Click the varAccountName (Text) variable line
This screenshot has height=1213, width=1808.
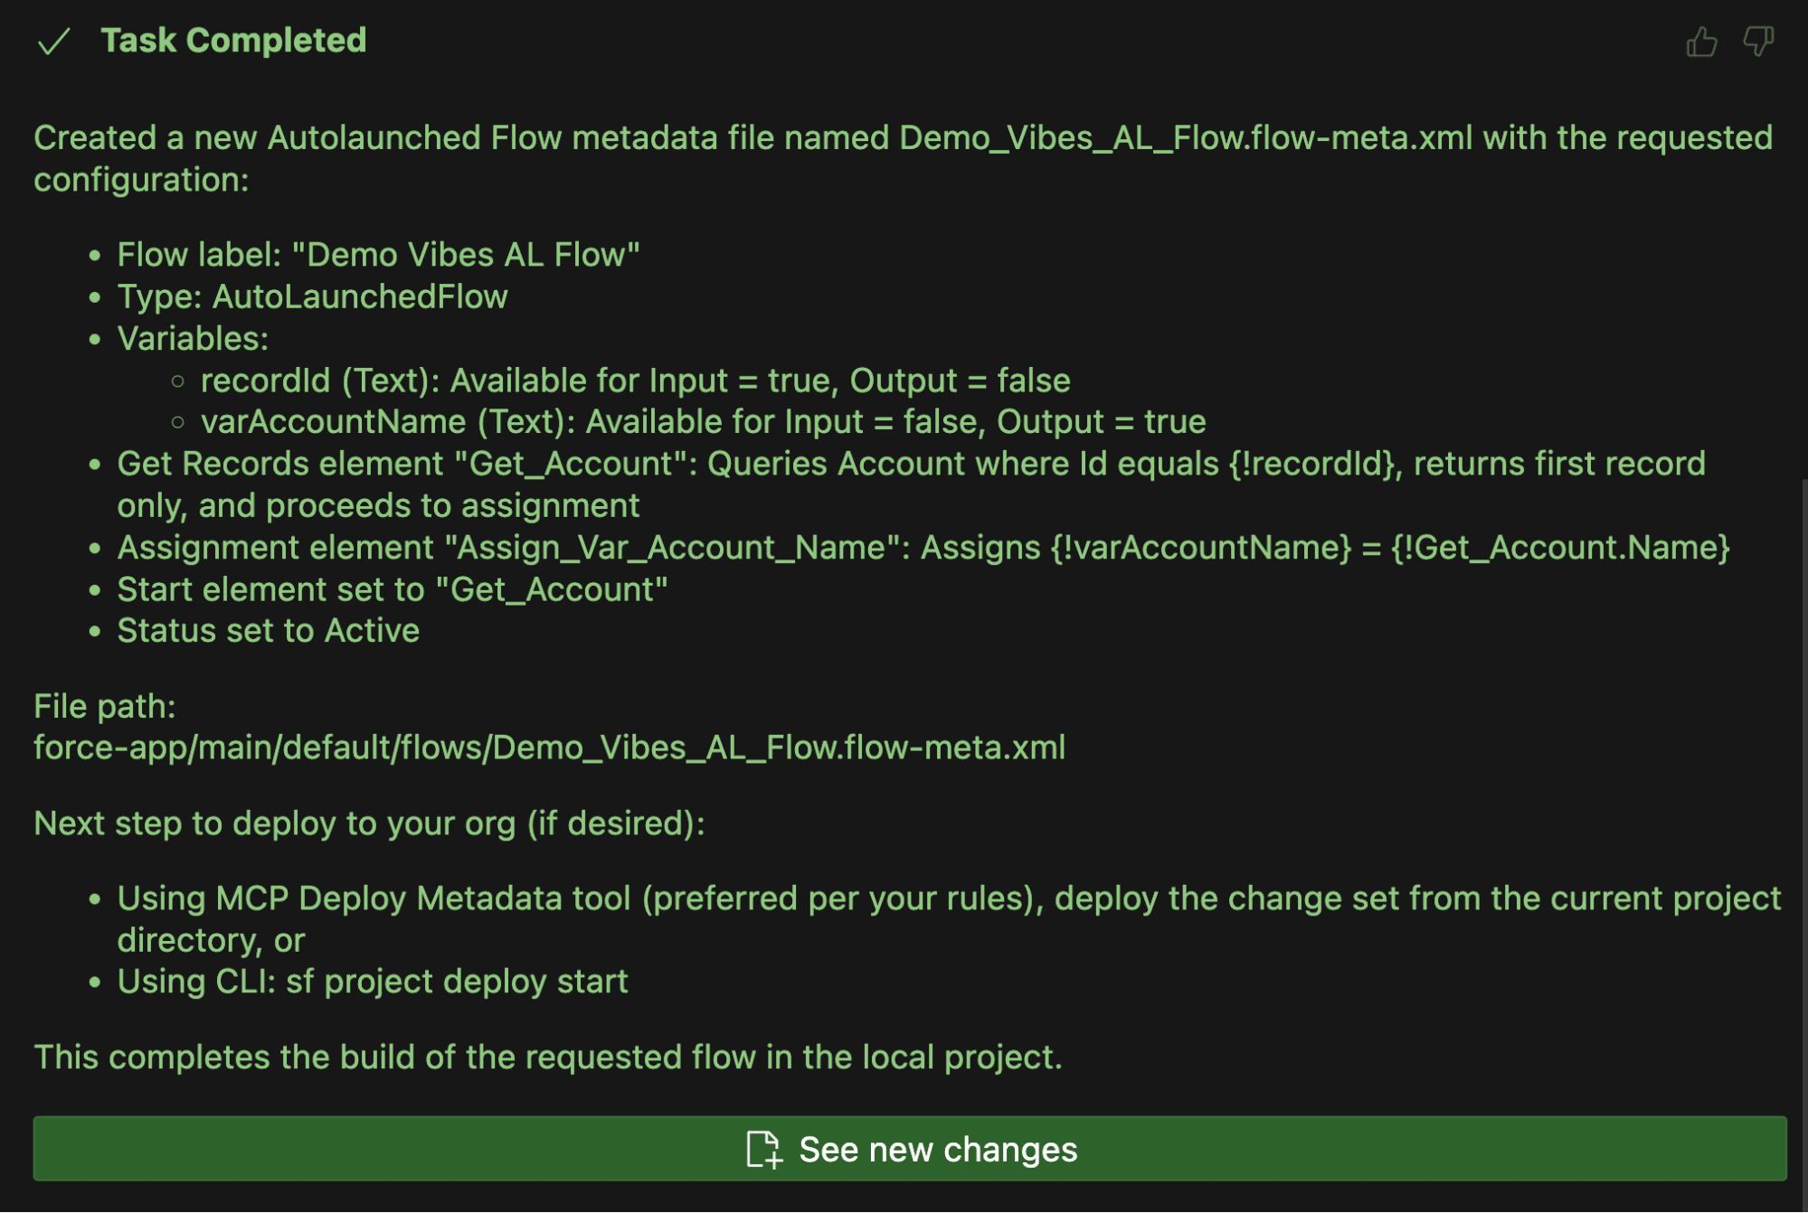[x=703, y=421]
